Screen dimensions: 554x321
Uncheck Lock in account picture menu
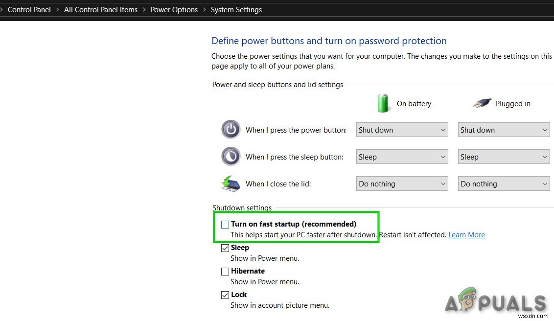tap(225, 295)
